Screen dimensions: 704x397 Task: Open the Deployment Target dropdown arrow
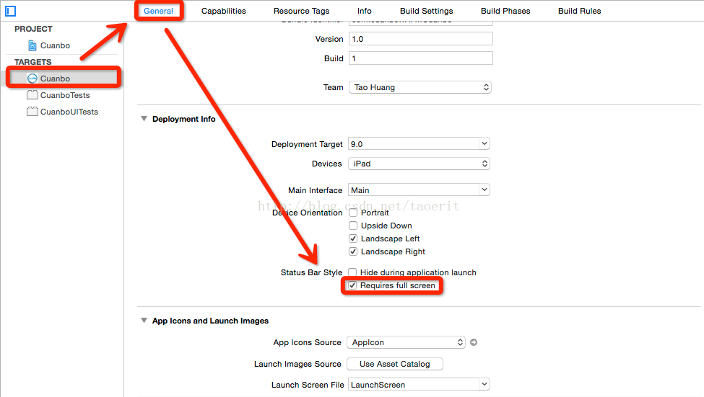[x=484, y=144]
